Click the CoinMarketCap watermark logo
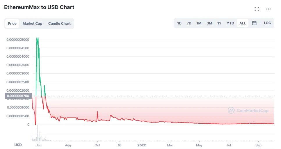This screenshot has width=281, height=149. pyautogui.click(x=248, y=110)
